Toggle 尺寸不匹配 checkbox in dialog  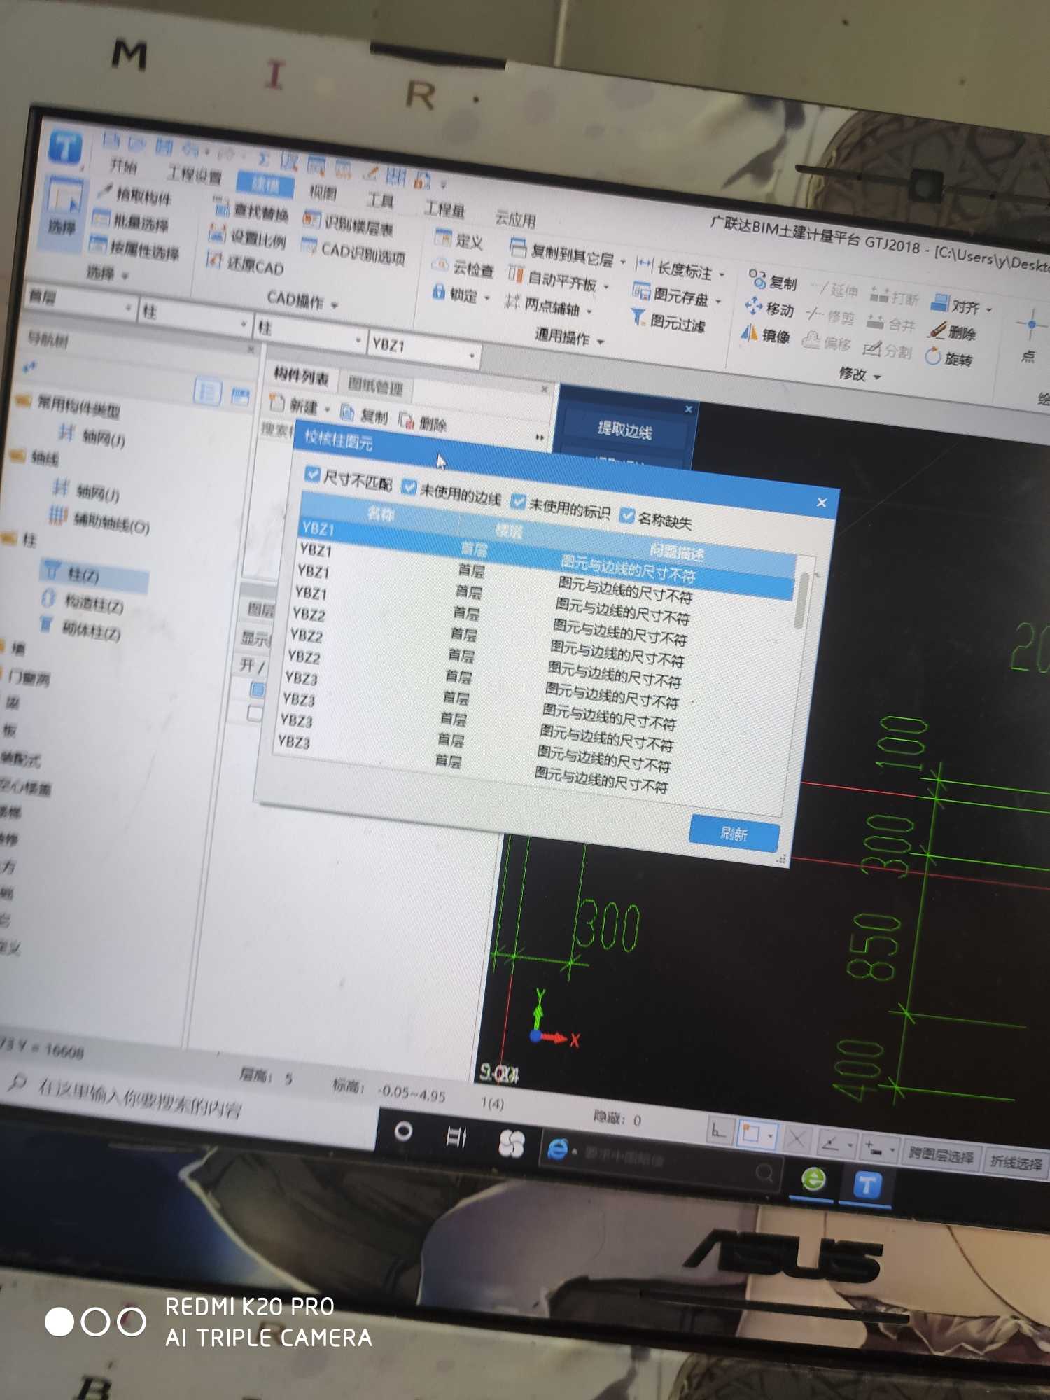313,475
